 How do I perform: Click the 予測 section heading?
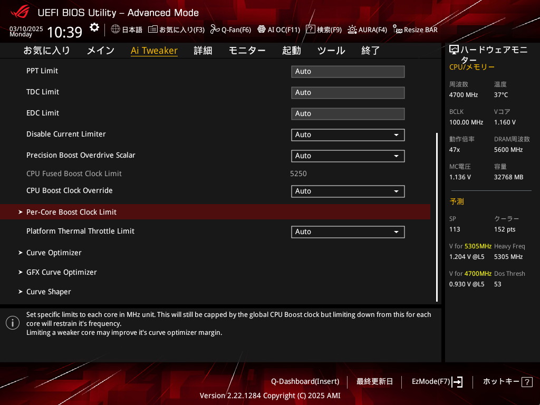(457, 201)
